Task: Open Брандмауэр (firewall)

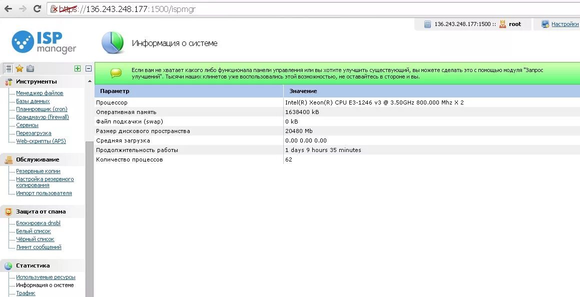Action: click(x=43, y=117)
